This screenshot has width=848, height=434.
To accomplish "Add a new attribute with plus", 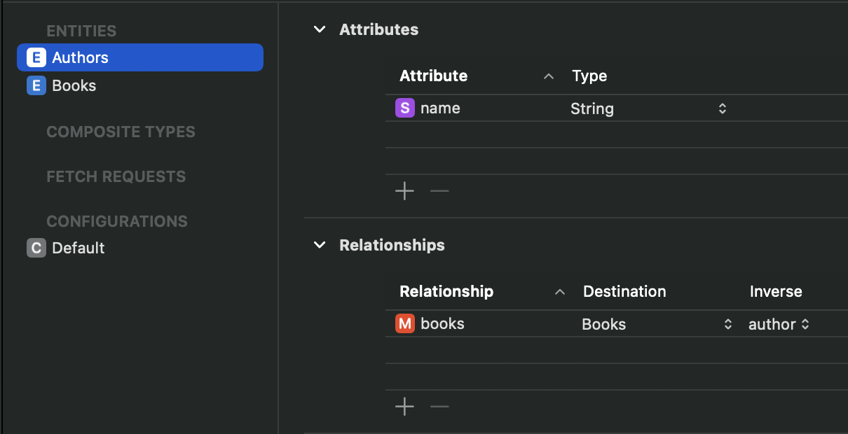I will [404, 191].
